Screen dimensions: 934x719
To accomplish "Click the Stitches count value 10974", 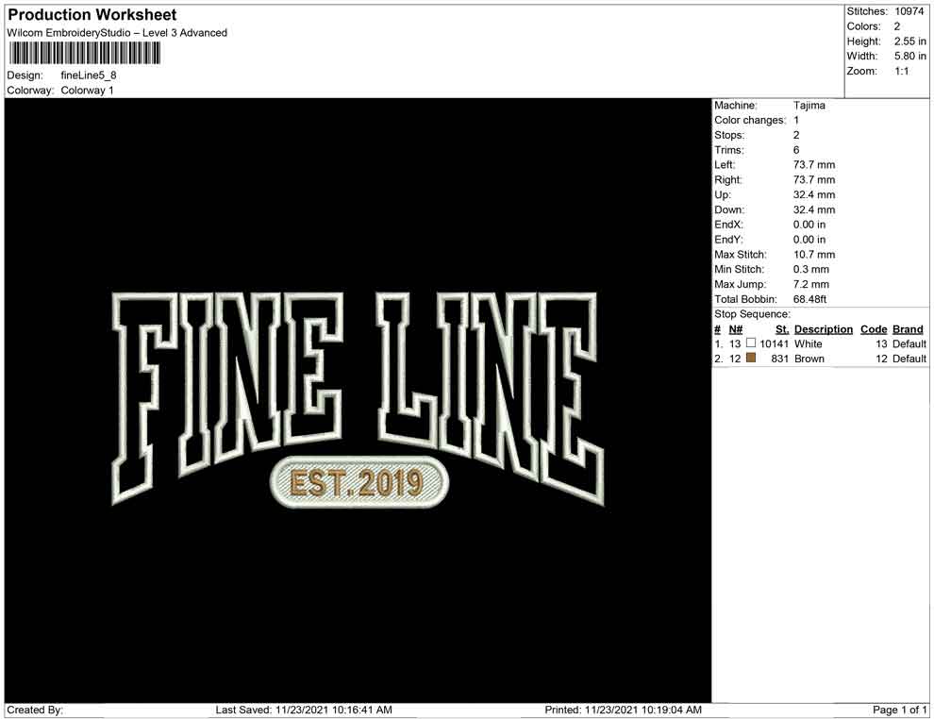I will (x=909, y=11).
